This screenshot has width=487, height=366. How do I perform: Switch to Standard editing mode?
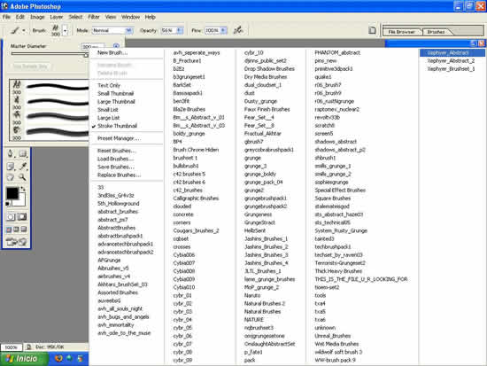click(x=11, y=217)
